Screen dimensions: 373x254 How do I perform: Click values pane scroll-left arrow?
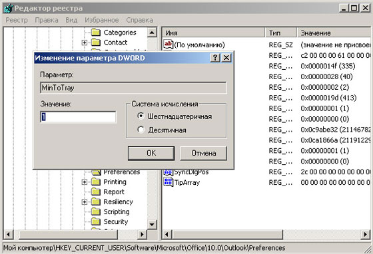pyautogui.click(x=167, y=235)
